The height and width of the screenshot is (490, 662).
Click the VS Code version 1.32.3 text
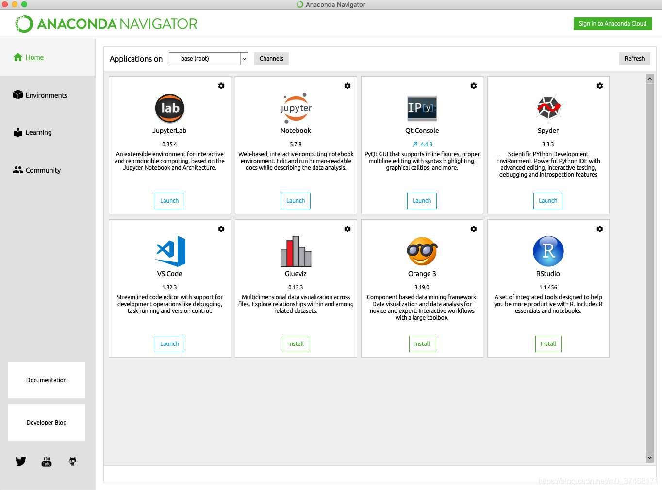point(169,287)
